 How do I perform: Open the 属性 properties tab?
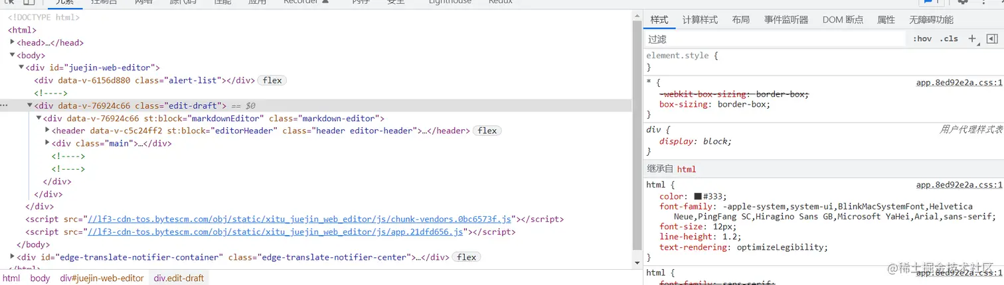coord(886,20)
